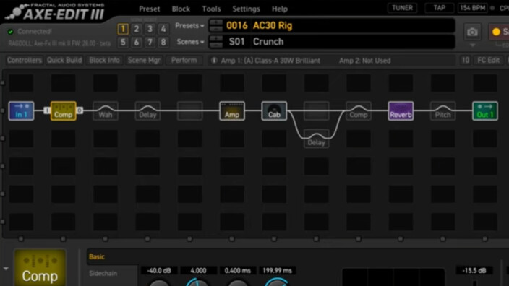Click the 154 BPM tempo field
Screen dimensions: 509x286
click(472, 8)
